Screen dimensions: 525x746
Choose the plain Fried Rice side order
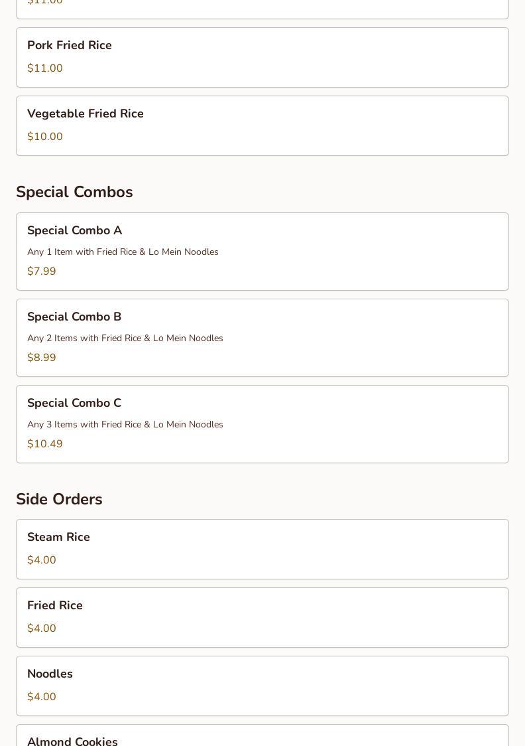55,605
